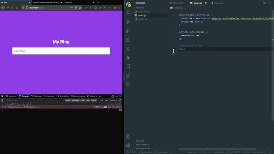
Task: Open the style.css editor tab
Action: coord(217,3)
